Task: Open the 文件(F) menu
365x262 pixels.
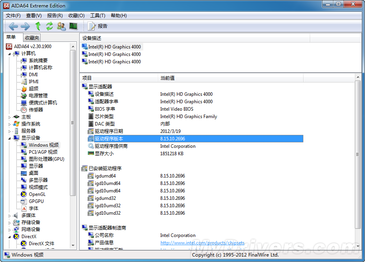Action: point(13,16)
